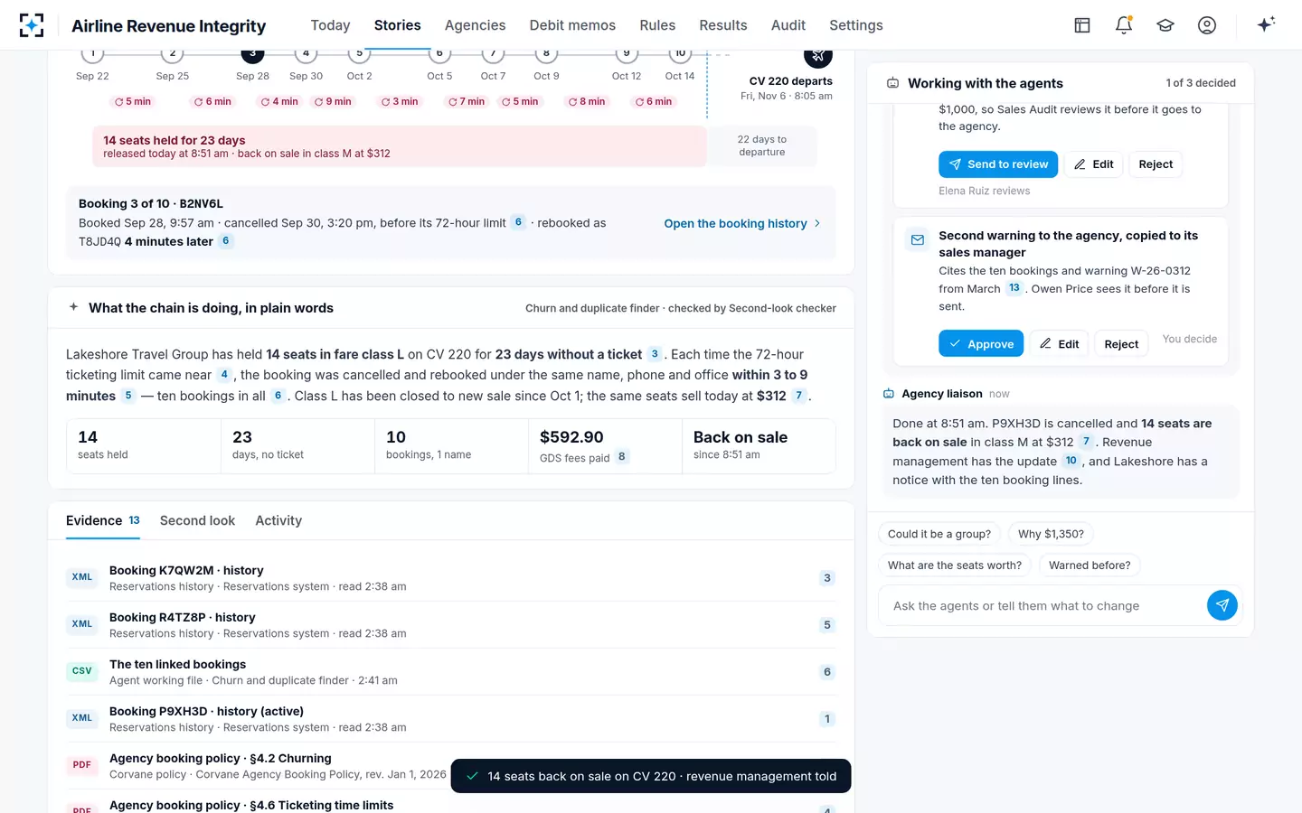Open notifications bell icon
The image size is (1302, 813).
pos(1124,25)
